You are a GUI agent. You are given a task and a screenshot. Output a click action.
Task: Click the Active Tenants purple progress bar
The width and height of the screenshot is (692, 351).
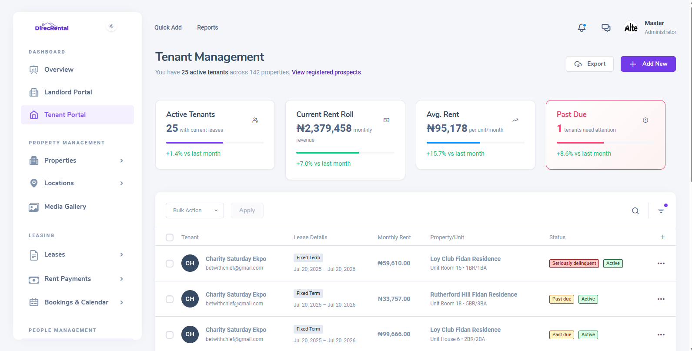tap(194, 143)
